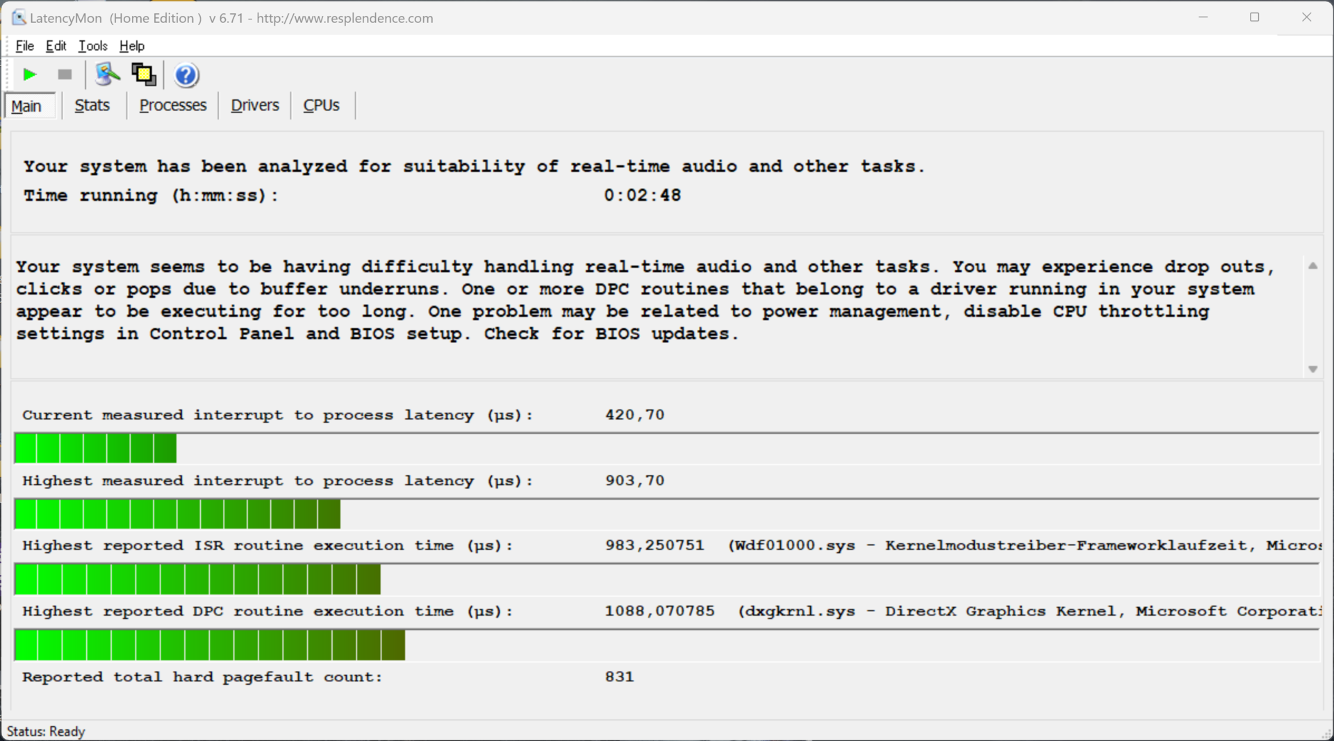Open the Tools menu
Viewport: 1334px width, 741px height.
click(x=92, y=46)
